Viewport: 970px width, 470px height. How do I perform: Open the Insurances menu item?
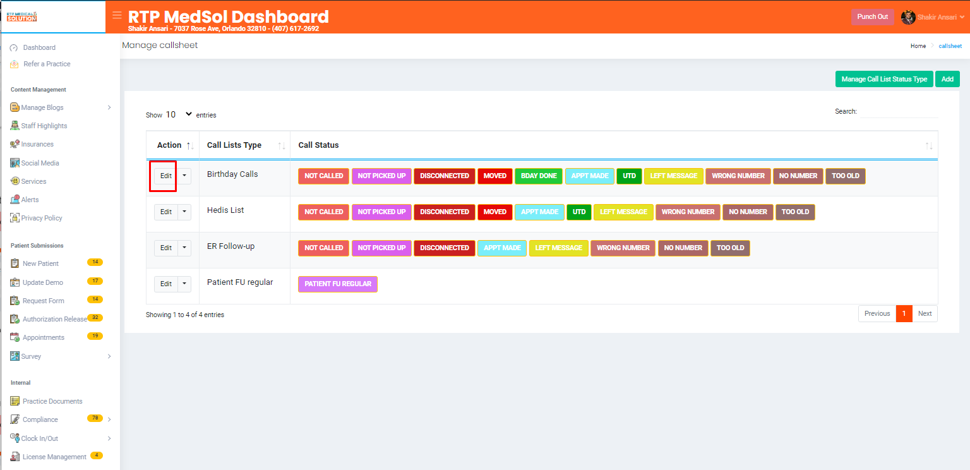37,144
